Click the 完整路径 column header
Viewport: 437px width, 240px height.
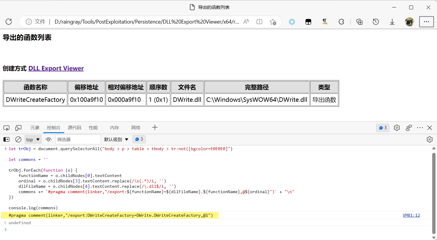(x=257, y=87)
